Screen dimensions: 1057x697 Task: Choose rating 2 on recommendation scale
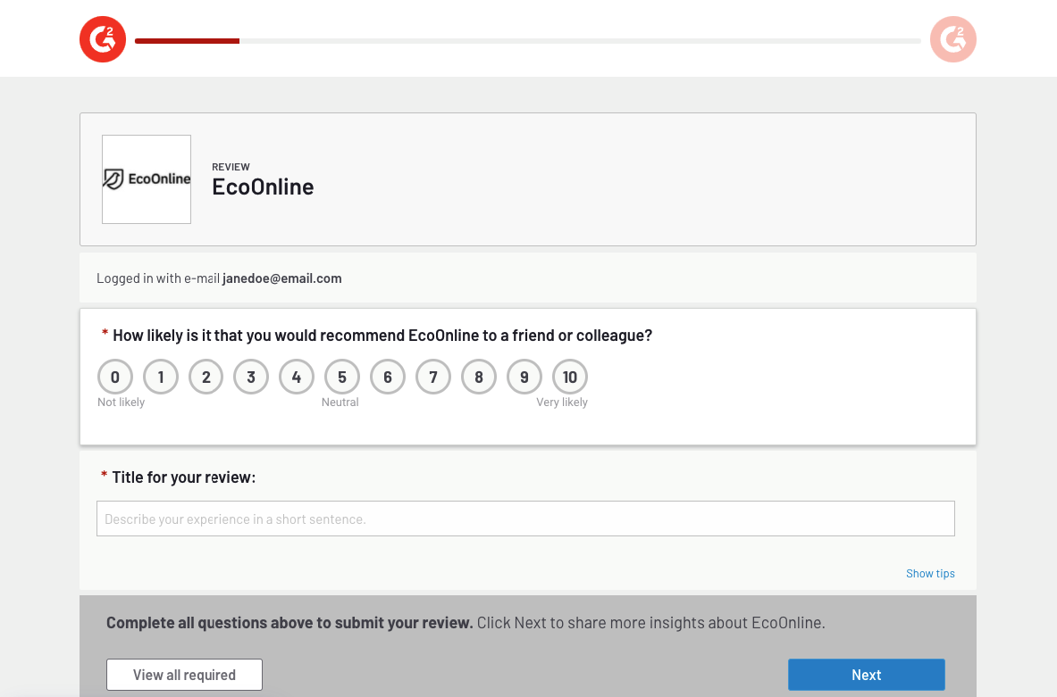206,378
